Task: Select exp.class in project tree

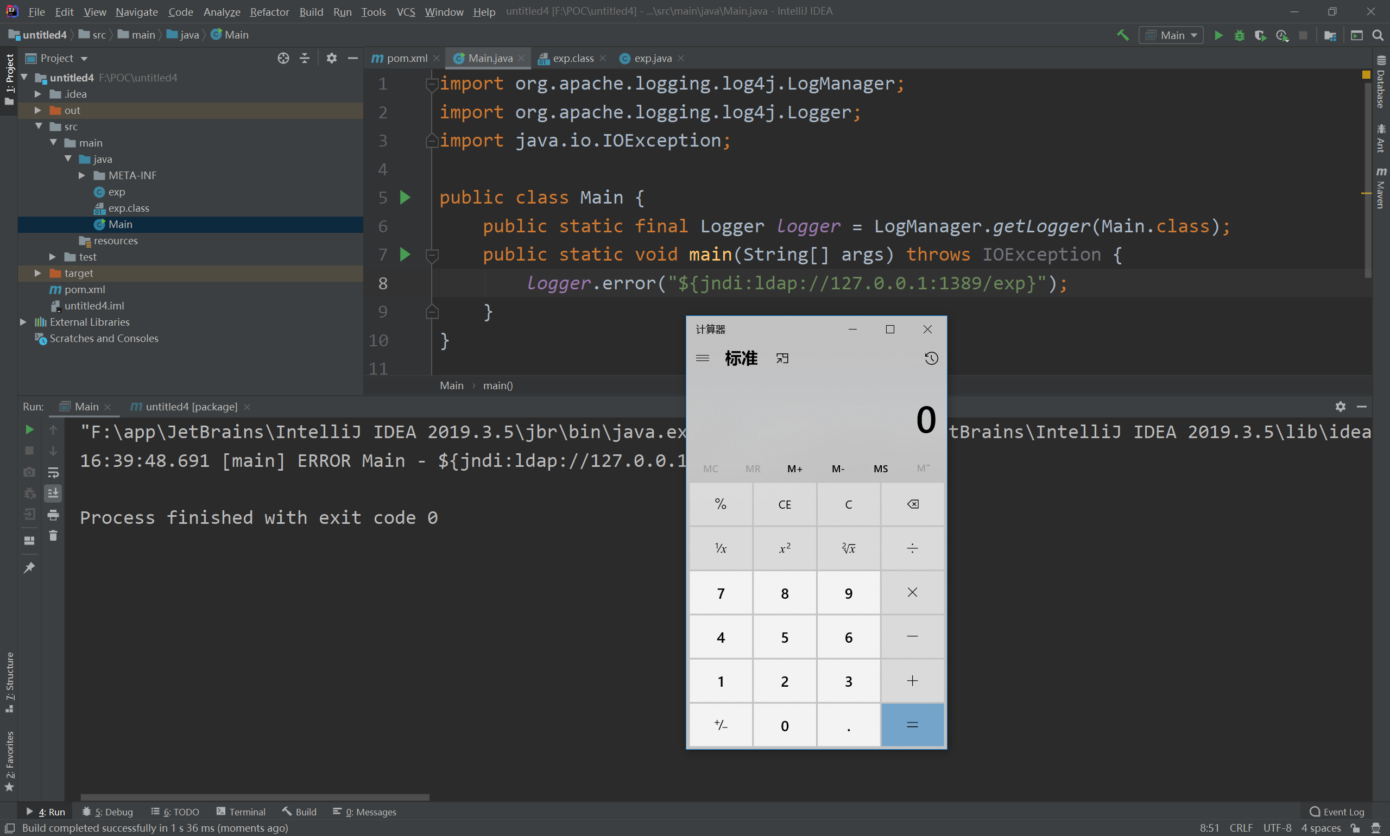Action: [128, 208]
